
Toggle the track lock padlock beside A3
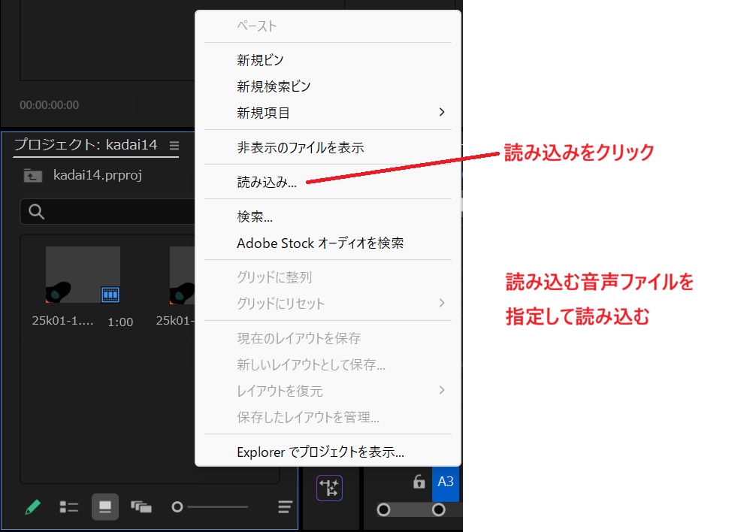click(419, 482)
